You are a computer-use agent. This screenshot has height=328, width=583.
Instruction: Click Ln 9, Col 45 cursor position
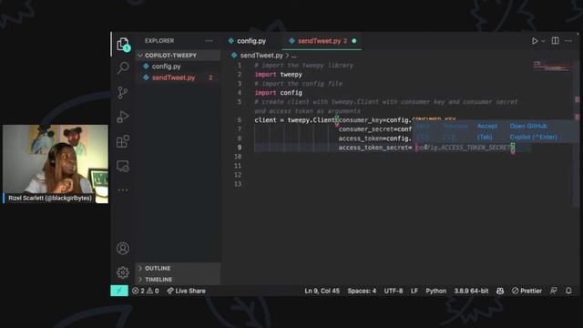pos(322,291)
